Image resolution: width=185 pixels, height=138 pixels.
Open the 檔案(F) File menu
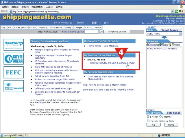pos(5,7)
